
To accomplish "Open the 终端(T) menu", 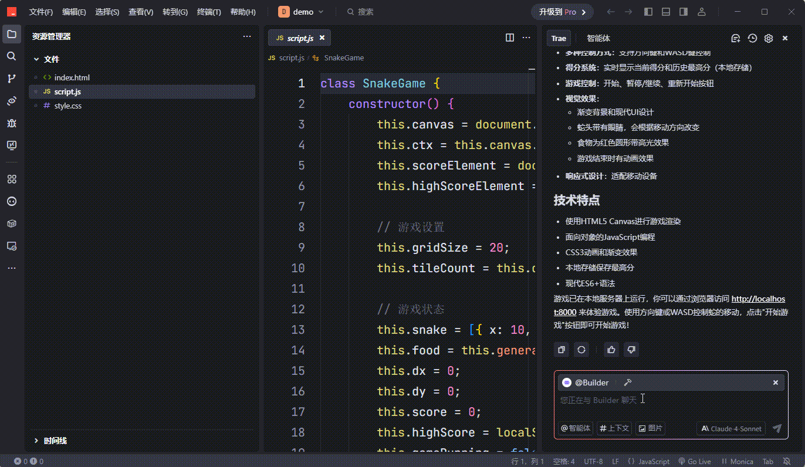I will (209, 12).
